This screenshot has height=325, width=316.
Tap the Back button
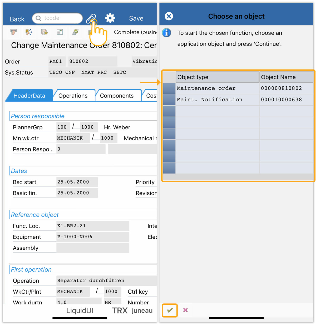point(17,19)
